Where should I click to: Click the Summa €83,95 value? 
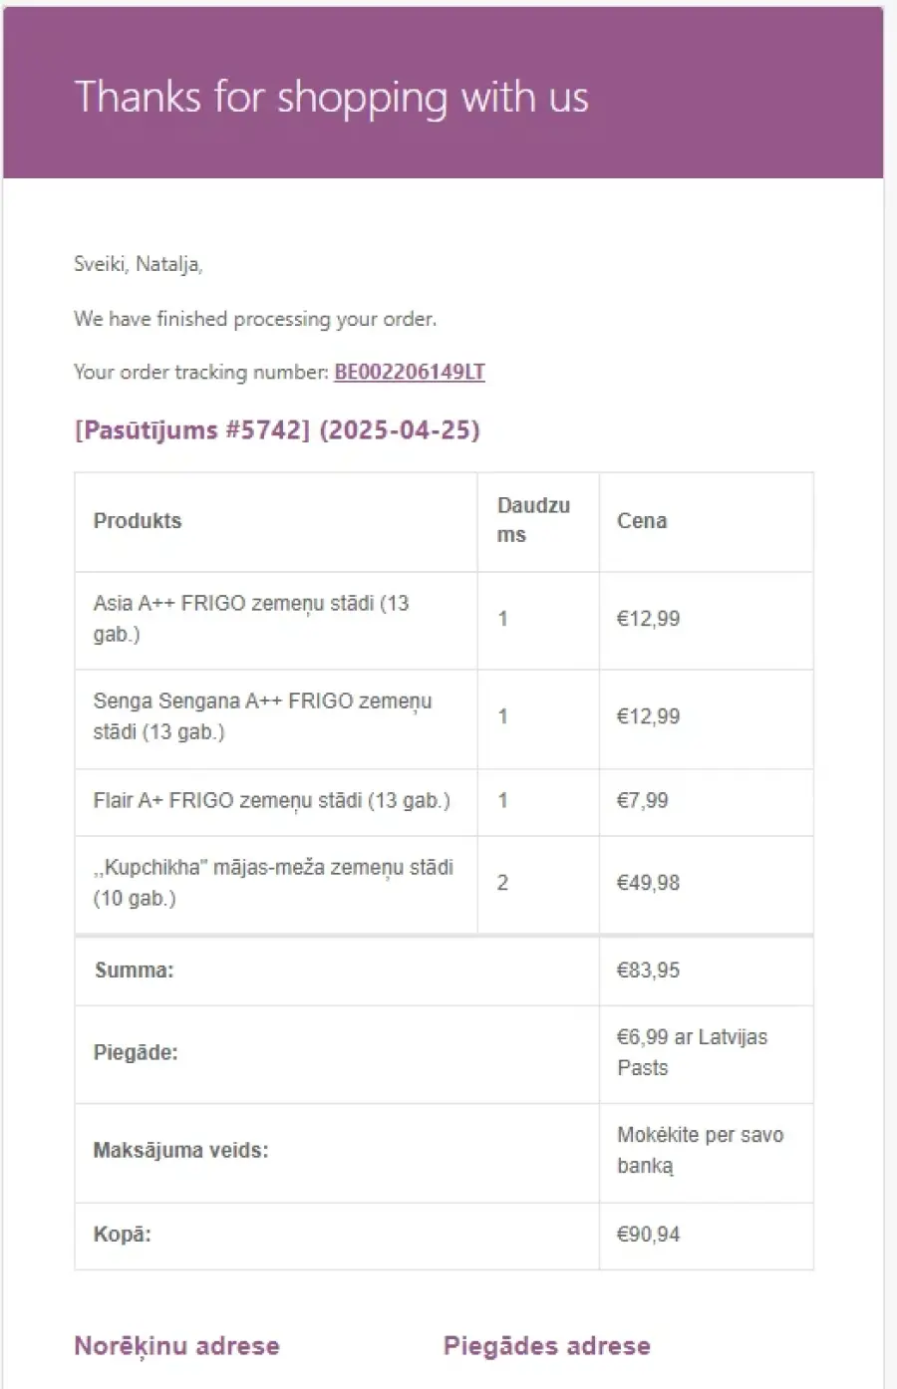click(648, 970)
